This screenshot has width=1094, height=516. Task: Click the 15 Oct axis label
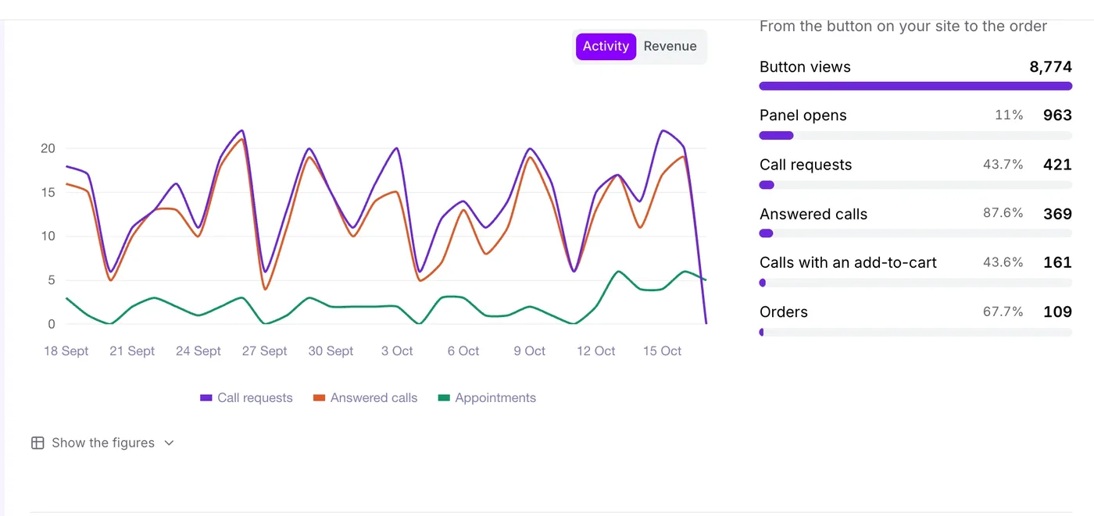662,351
